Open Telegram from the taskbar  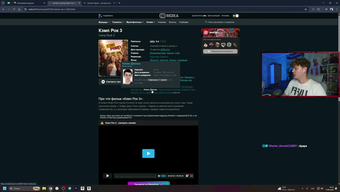(70, 189)
